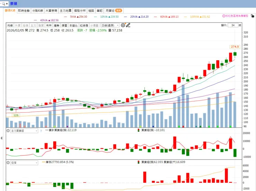Switch to the 主力地圖 tab
Image resolution: width=256 pixels, height=191 pixels.
click(x=65, y=11)
